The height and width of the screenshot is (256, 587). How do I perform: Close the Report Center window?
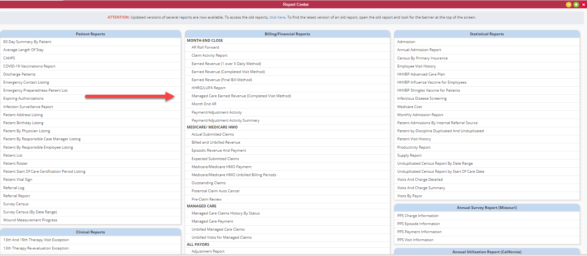(x=583, y=5)
